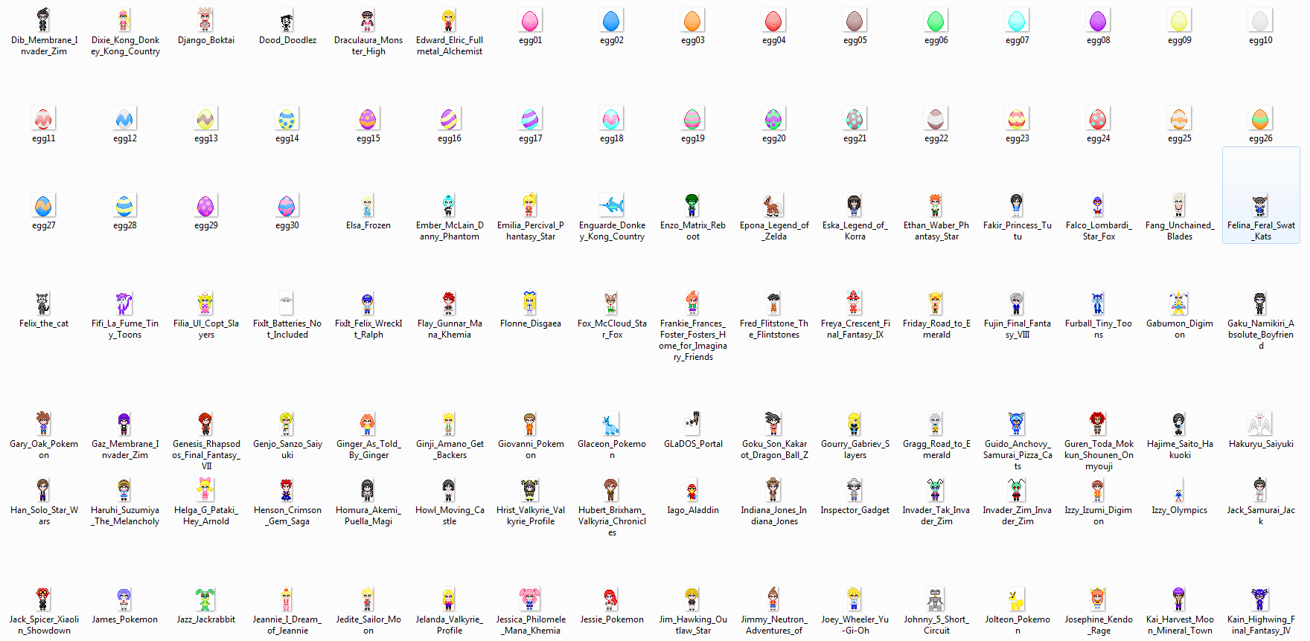Select the Gabumon_Digimon sprite icon
This screenshot has width=1310, height=641.
[x=1179, y=303]
